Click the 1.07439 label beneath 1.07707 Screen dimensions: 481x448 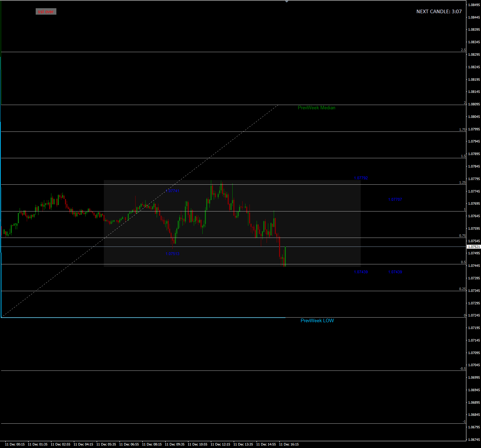395,272
